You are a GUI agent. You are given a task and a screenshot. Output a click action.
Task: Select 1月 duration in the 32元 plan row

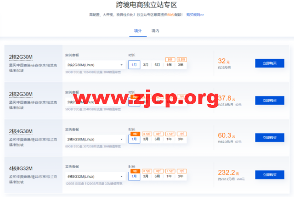point(134,65)
